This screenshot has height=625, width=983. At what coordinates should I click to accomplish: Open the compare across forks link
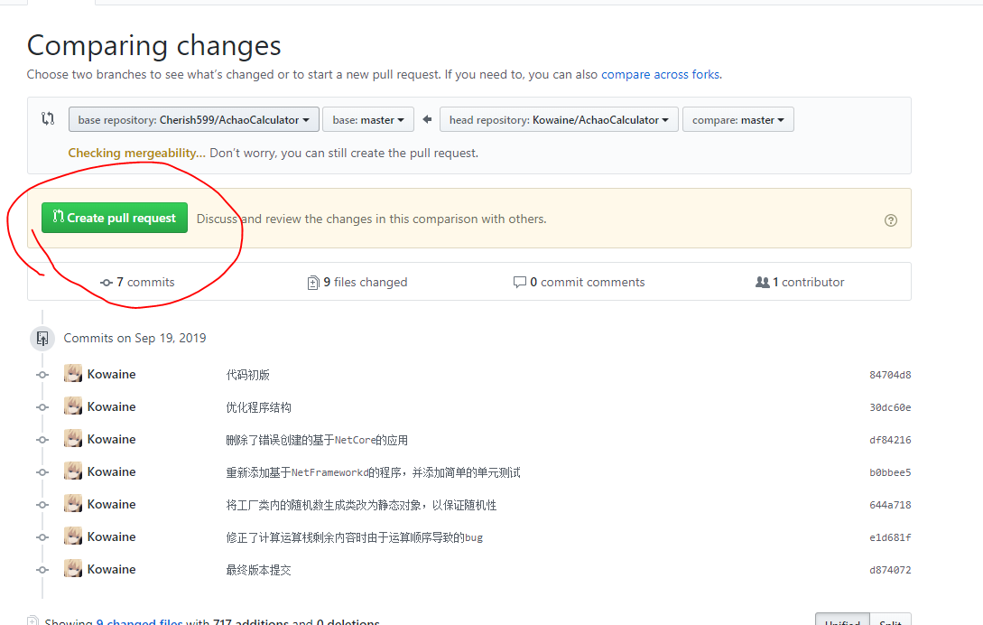pyautogui.click(x=660, y=75)
